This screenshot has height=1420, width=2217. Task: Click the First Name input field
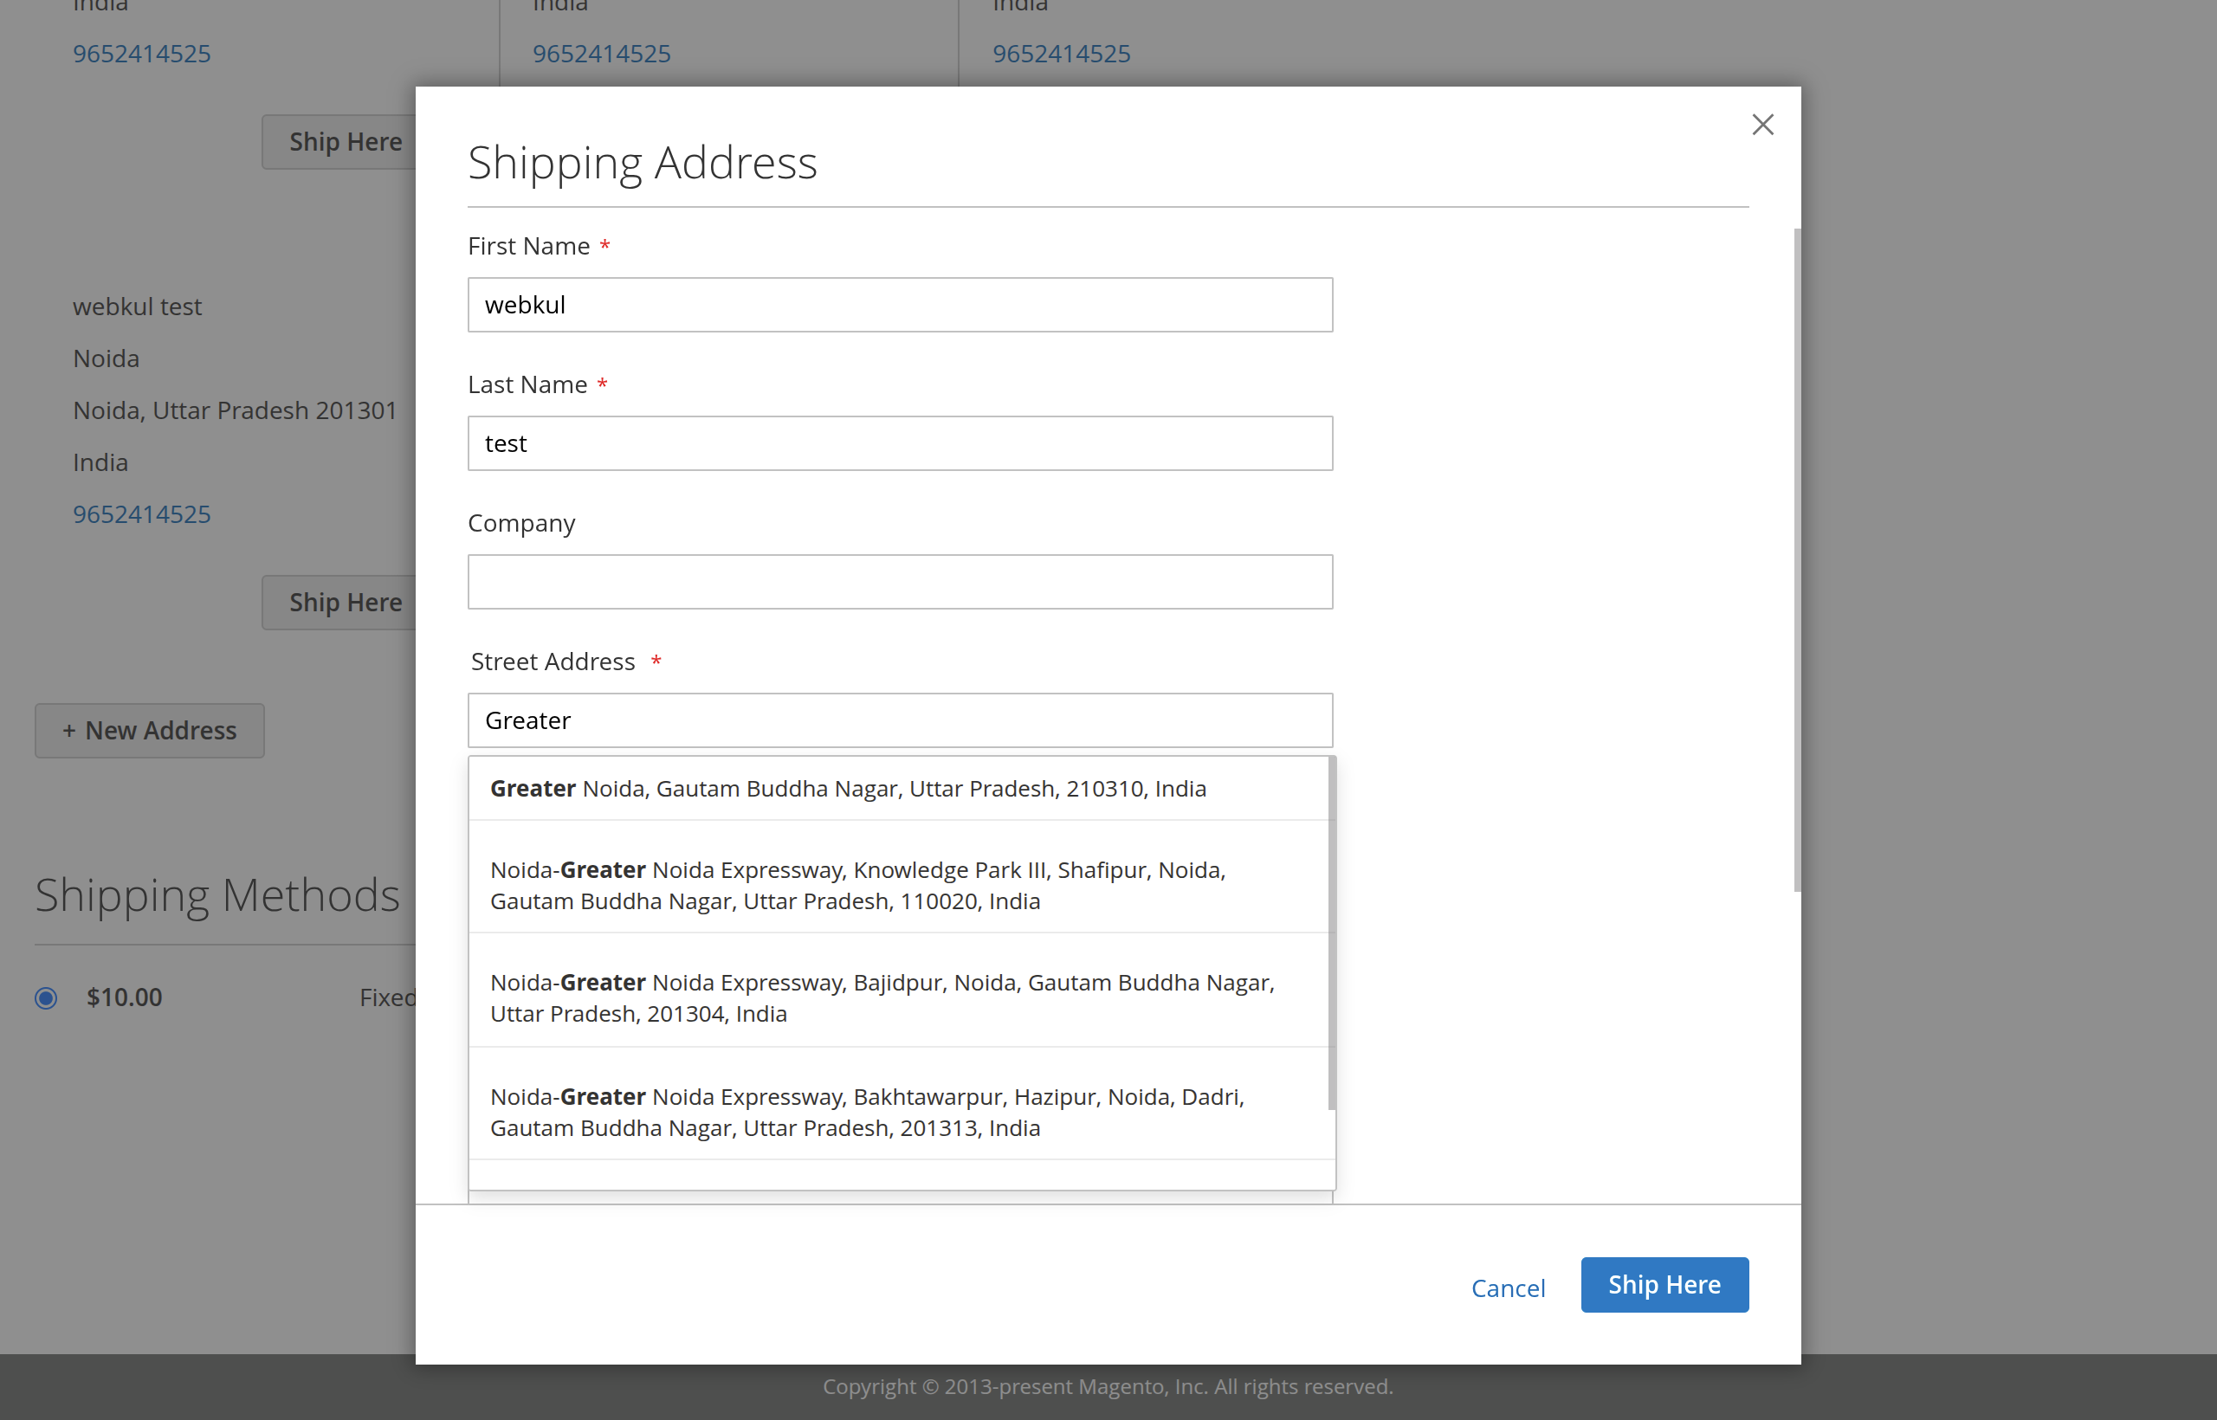pos(900,304)
